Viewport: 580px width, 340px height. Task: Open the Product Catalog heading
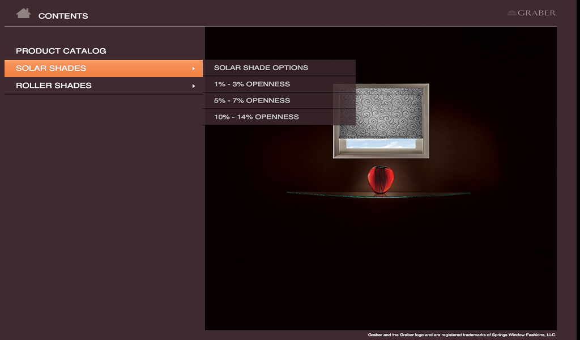point(61,51)
